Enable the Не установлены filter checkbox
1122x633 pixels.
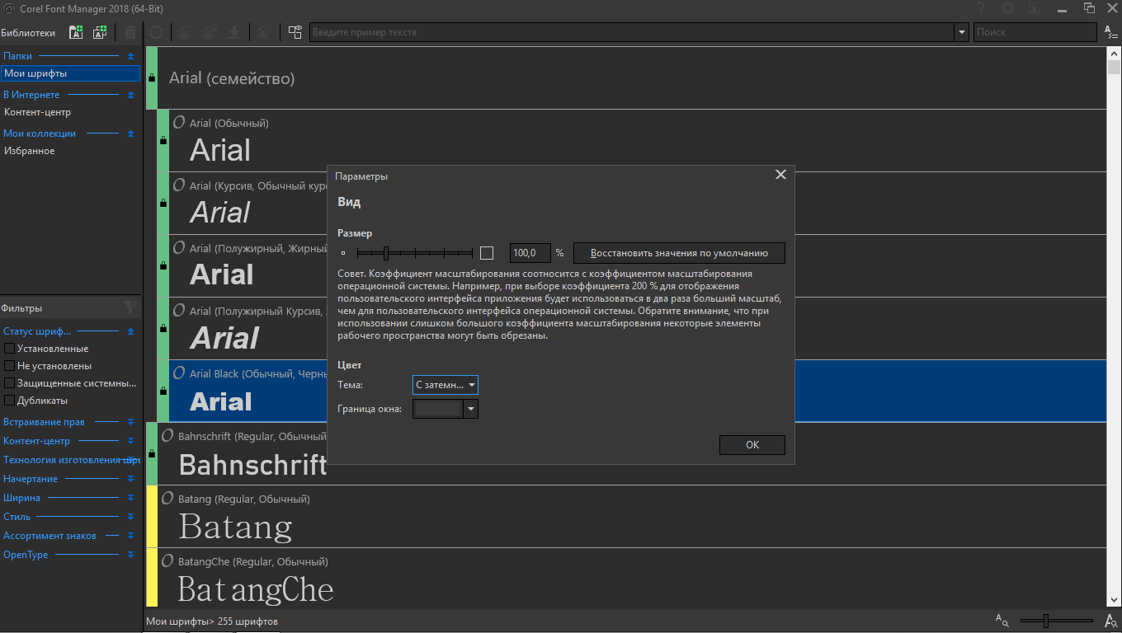pyautogui.click(x=10, y=366)
